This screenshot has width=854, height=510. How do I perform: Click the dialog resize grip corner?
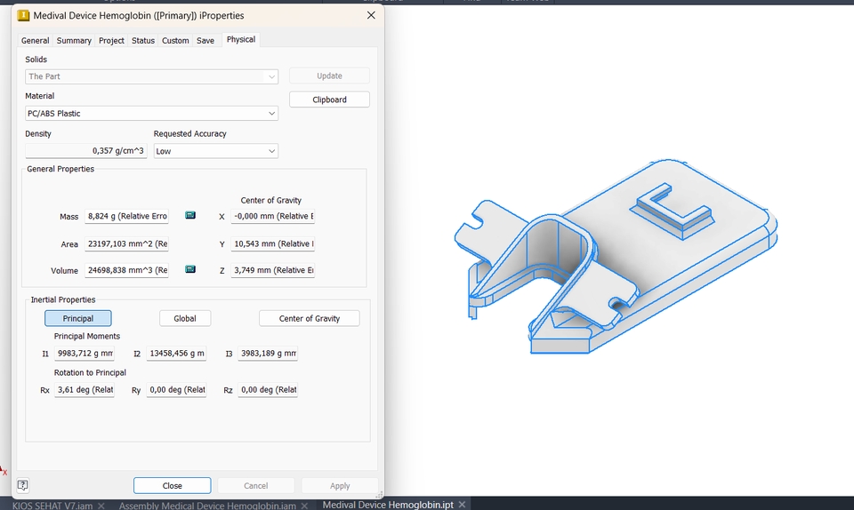[379, 494]
